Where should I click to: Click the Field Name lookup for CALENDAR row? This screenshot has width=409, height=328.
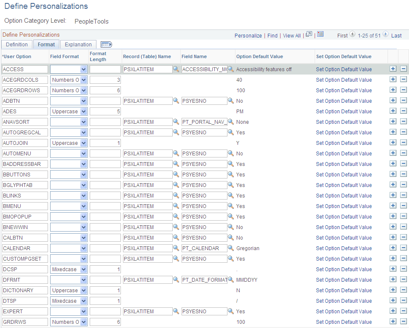coord(231,248)
